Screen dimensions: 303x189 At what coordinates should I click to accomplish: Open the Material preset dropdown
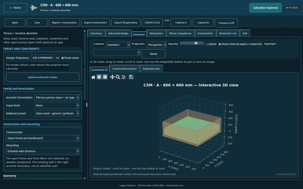[57, 113]
